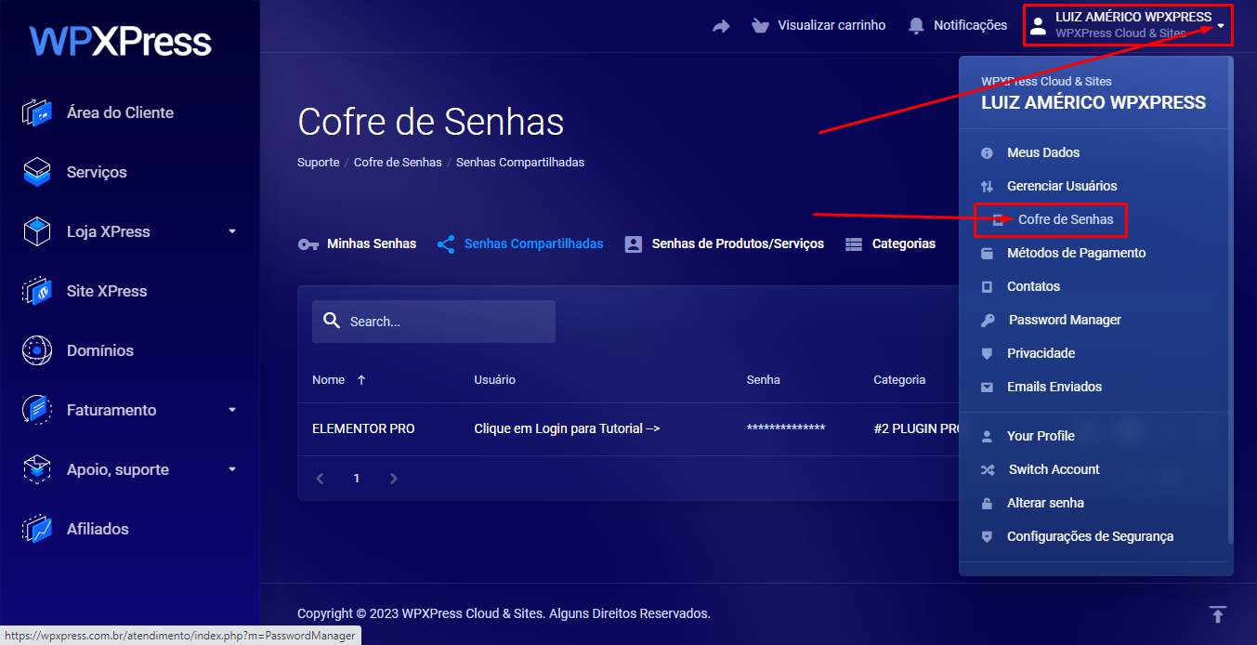Click the list icon beside Categorias

(x=854, y=244)
